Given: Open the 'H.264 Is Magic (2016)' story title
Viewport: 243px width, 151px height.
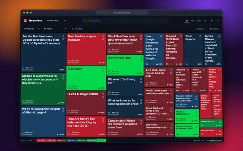Looking at the screenshot, I should (x=83, y=94).
